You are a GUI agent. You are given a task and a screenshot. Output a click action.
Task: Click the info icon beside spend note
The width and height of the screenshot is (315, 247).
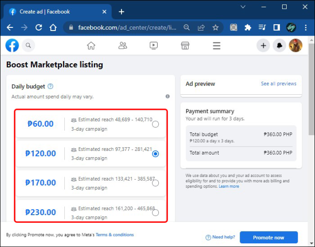click(x=168, y=97)
